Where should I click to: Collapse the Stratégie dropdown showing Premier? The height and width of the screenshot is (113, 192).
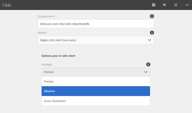click(x=92, y=72)
